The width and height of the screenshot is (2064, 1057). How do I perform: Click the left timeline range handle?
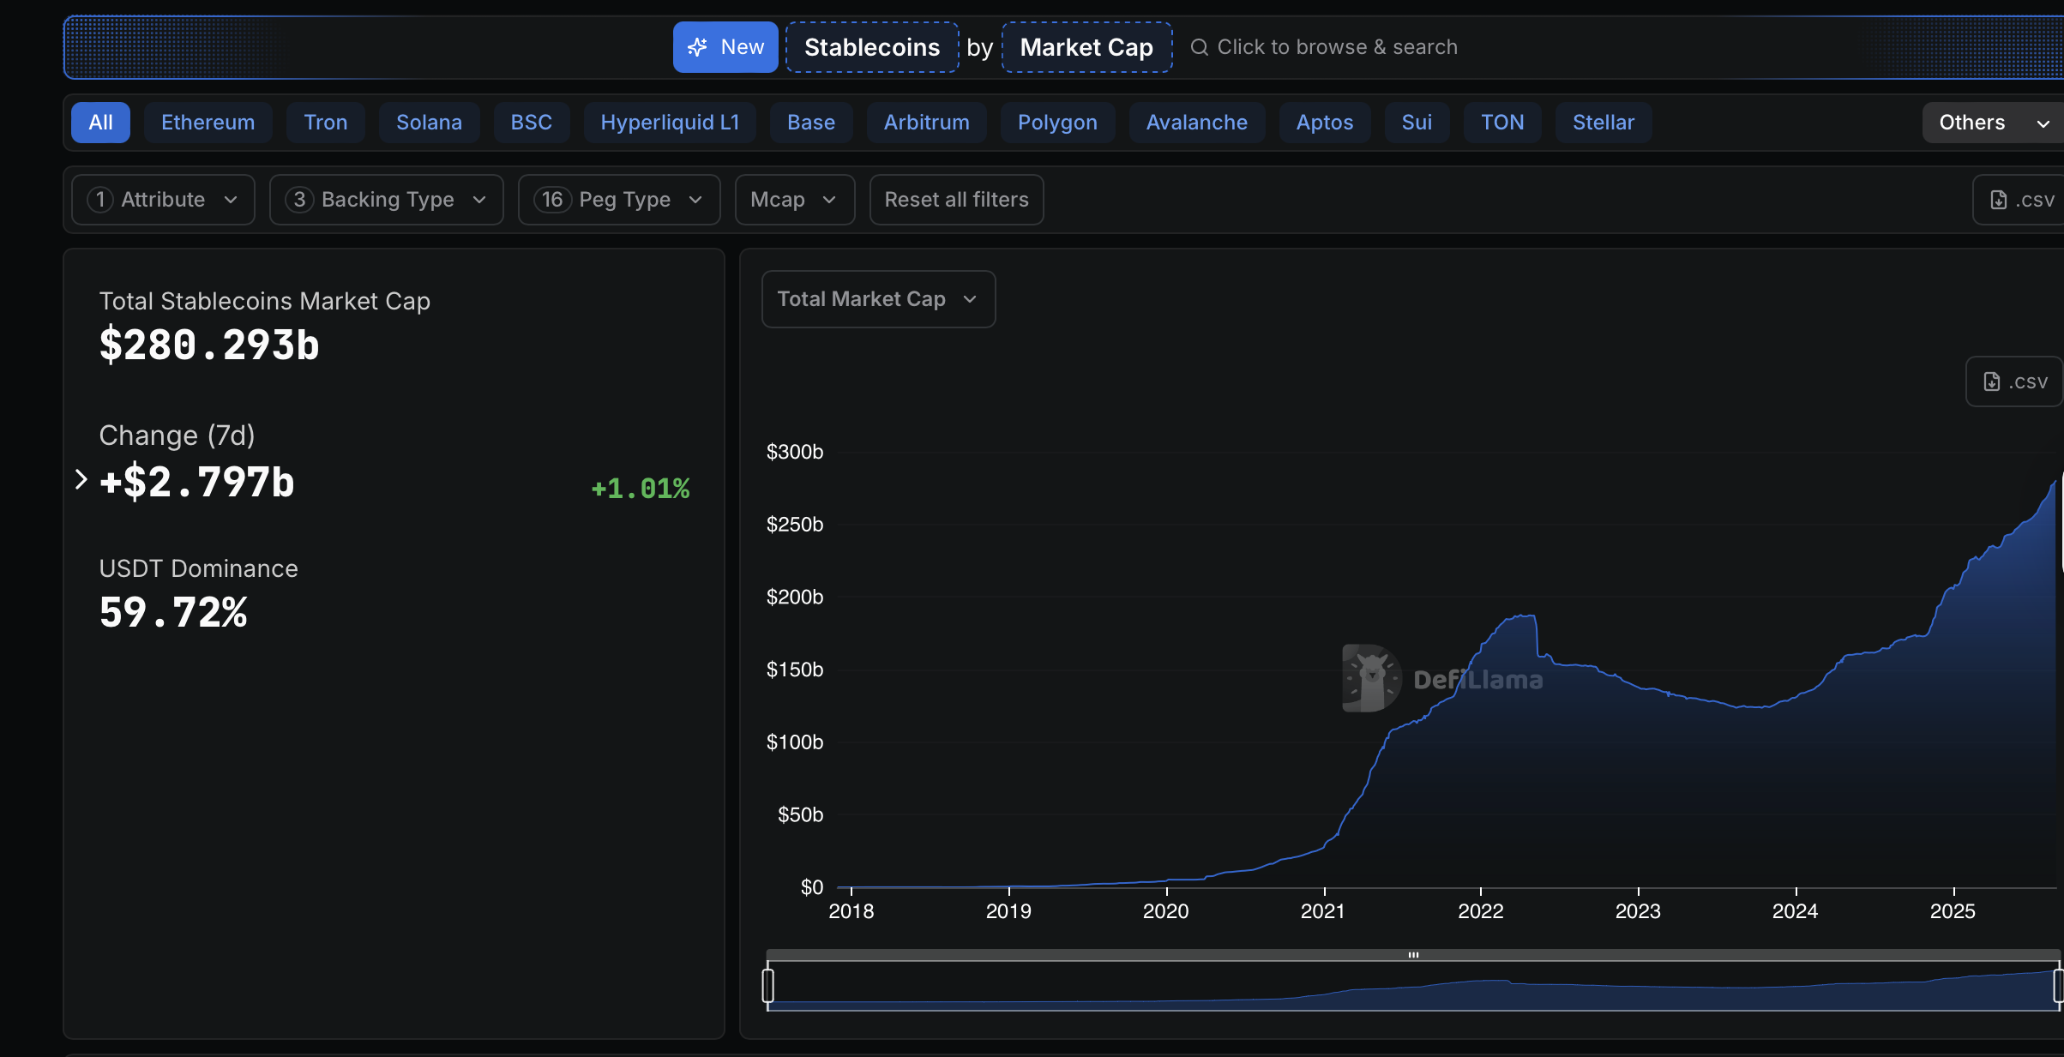tap(768, 984)
